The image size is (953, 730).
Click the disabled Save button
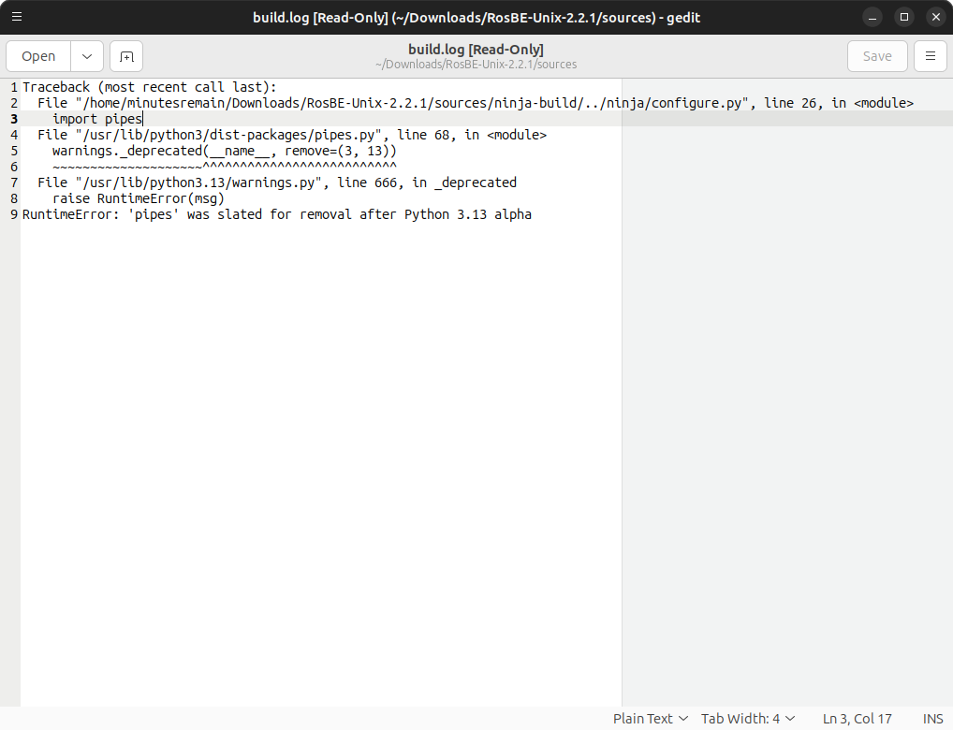click(877, 56)
